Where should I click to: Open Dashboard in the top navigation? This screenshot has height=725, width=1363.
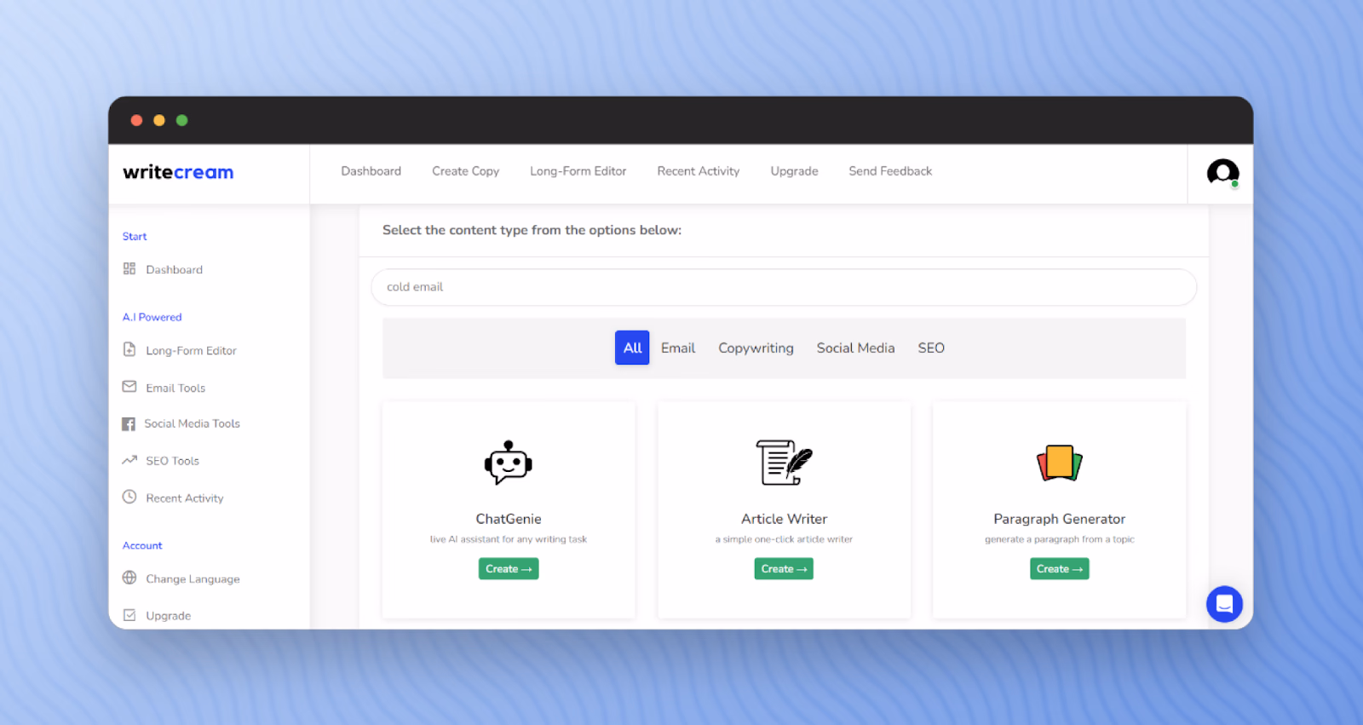pyautogui.click(x=371, y=171)
